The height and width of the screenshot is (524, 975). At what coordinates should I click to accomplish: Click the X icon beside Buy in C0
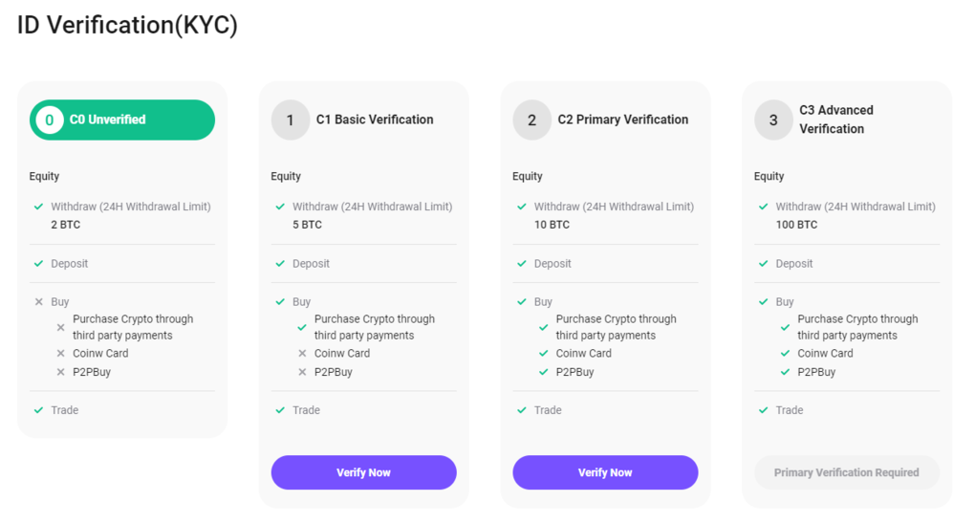39,302
